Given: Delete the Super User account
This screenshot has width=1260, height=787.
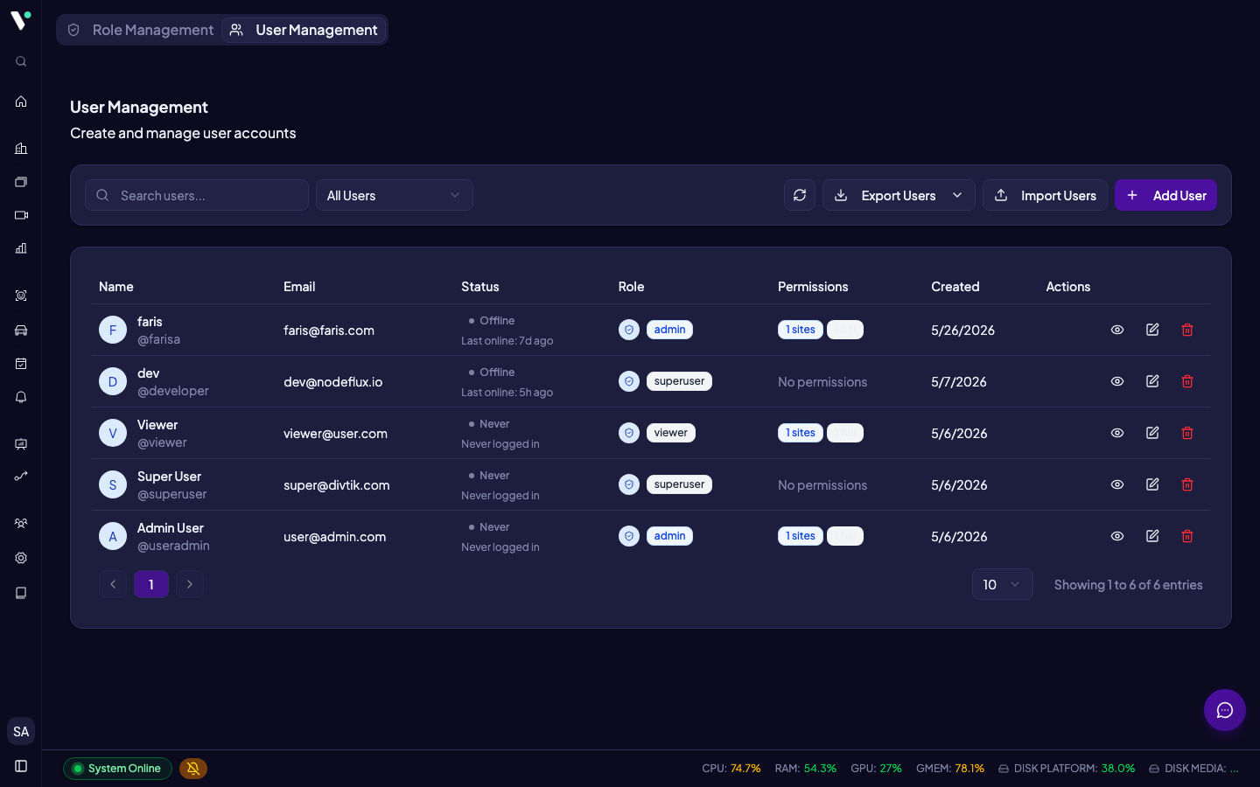Looking at the screenshot, I should click(1187, 484).
